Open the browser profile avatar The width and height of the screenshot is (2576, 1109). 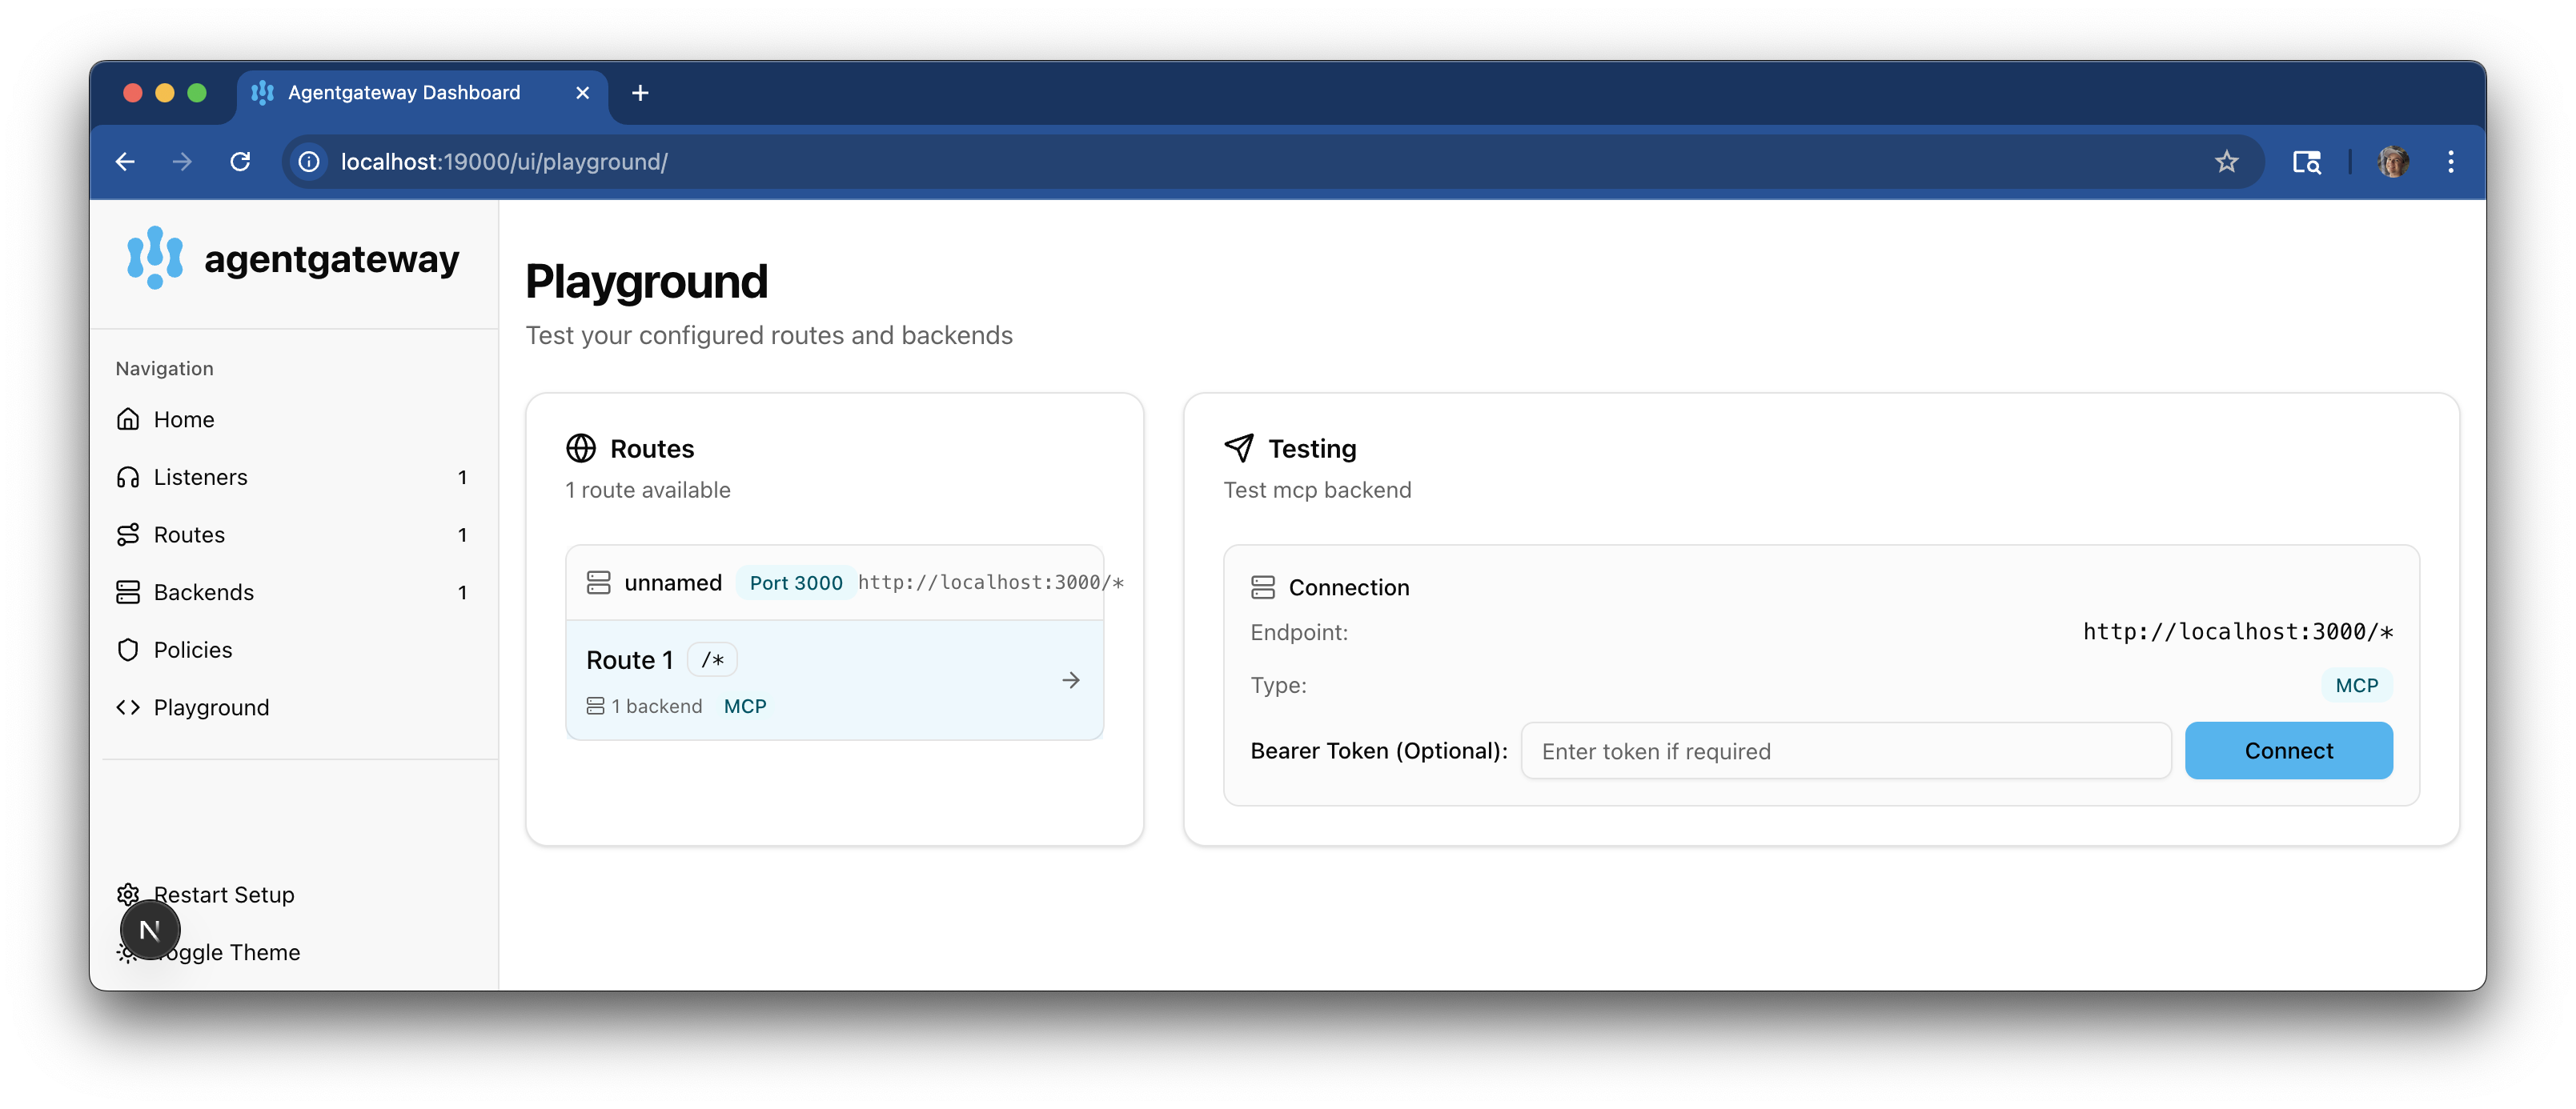pos(2392,162)
